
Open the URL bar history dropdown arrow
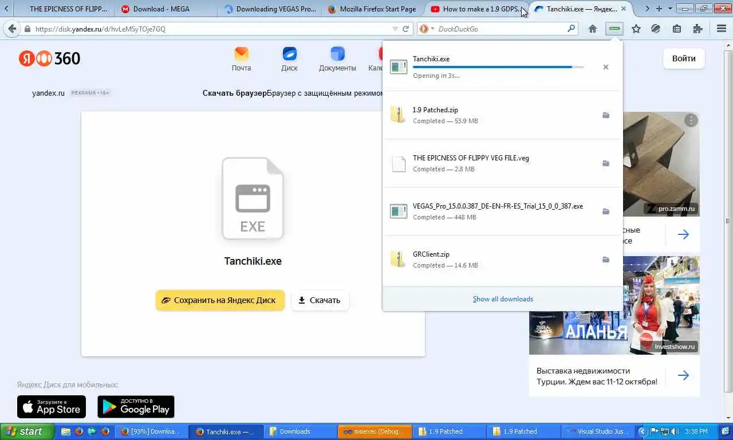(395, 29)
